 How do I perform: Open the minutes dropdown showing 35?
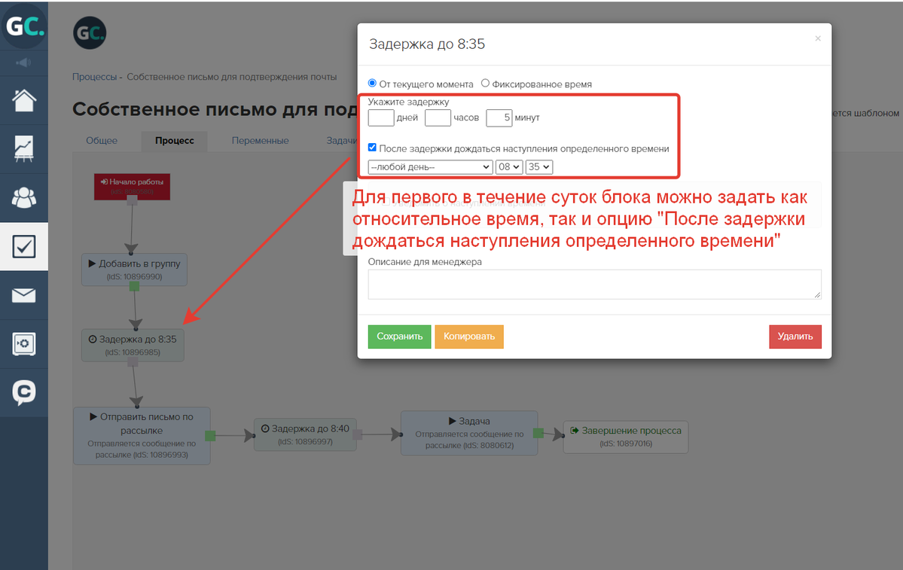point(538,167)
